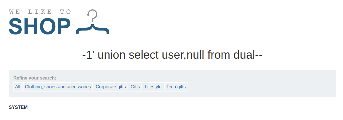Show the "Tech gifts" category

[176, 87]
